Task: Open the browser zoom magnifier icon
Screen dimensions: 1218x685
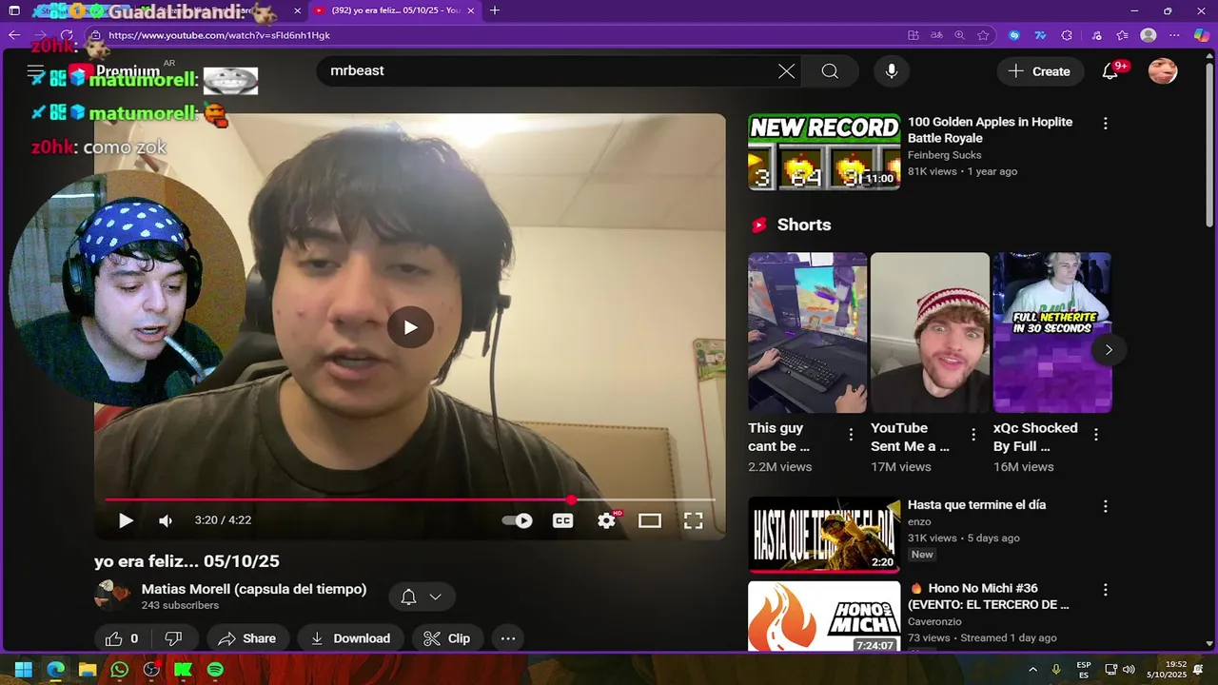Action: (959, 35)
